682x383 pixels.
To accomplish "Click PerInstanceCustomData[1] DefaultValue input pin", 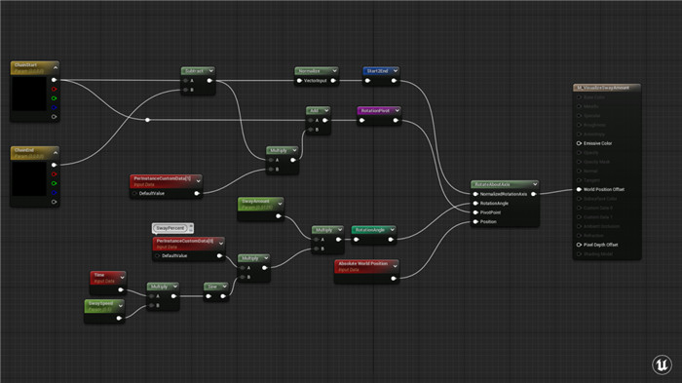I will tap(134, 193).
